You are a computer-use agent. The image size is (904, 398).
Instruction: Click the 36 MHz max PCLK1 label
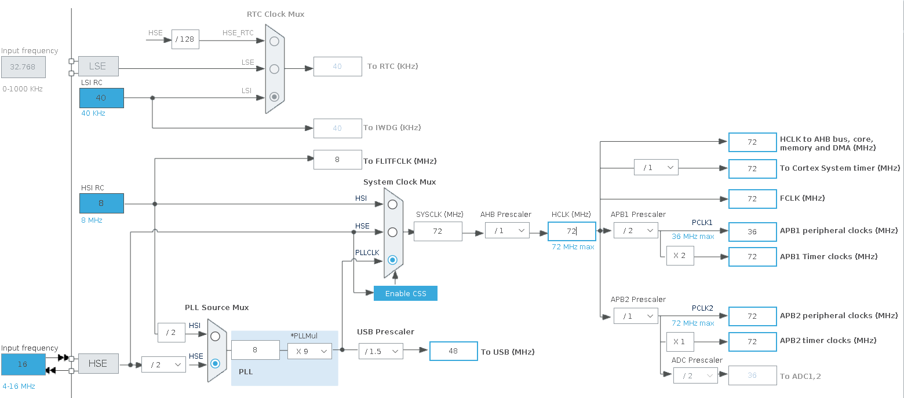[x=693, y=236]
